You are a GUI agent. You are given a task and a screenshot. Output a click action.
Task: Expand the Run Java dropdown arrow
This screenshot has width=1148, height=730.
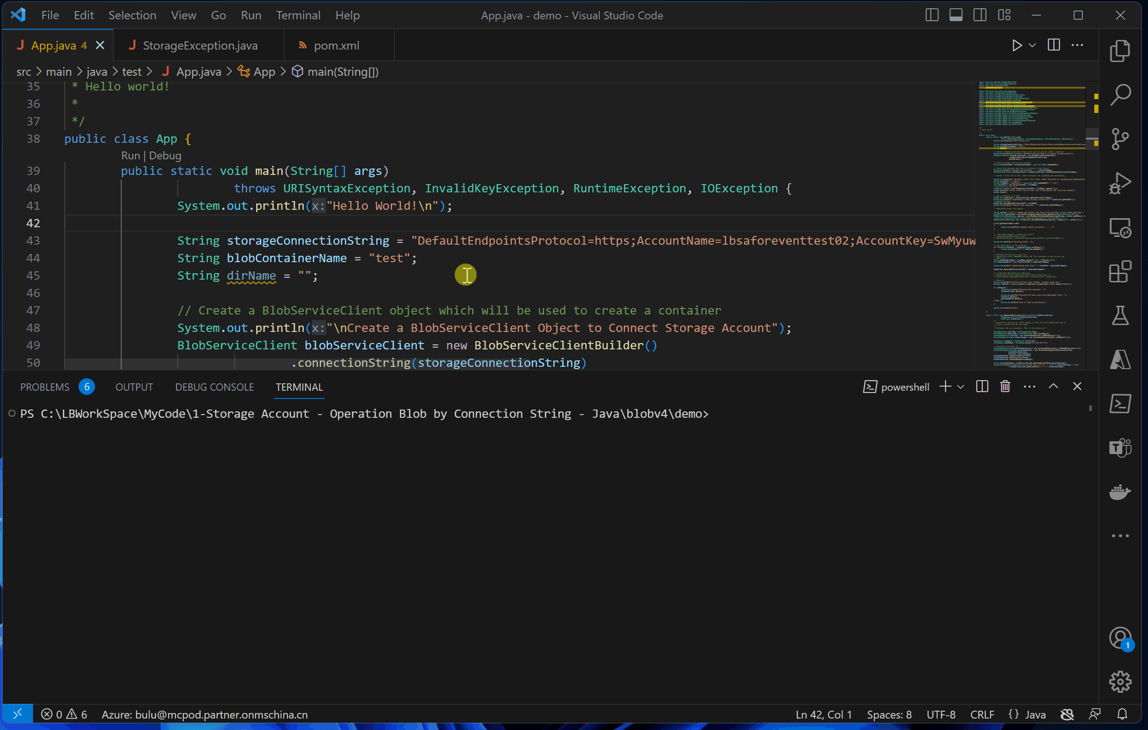(1032, 45)
